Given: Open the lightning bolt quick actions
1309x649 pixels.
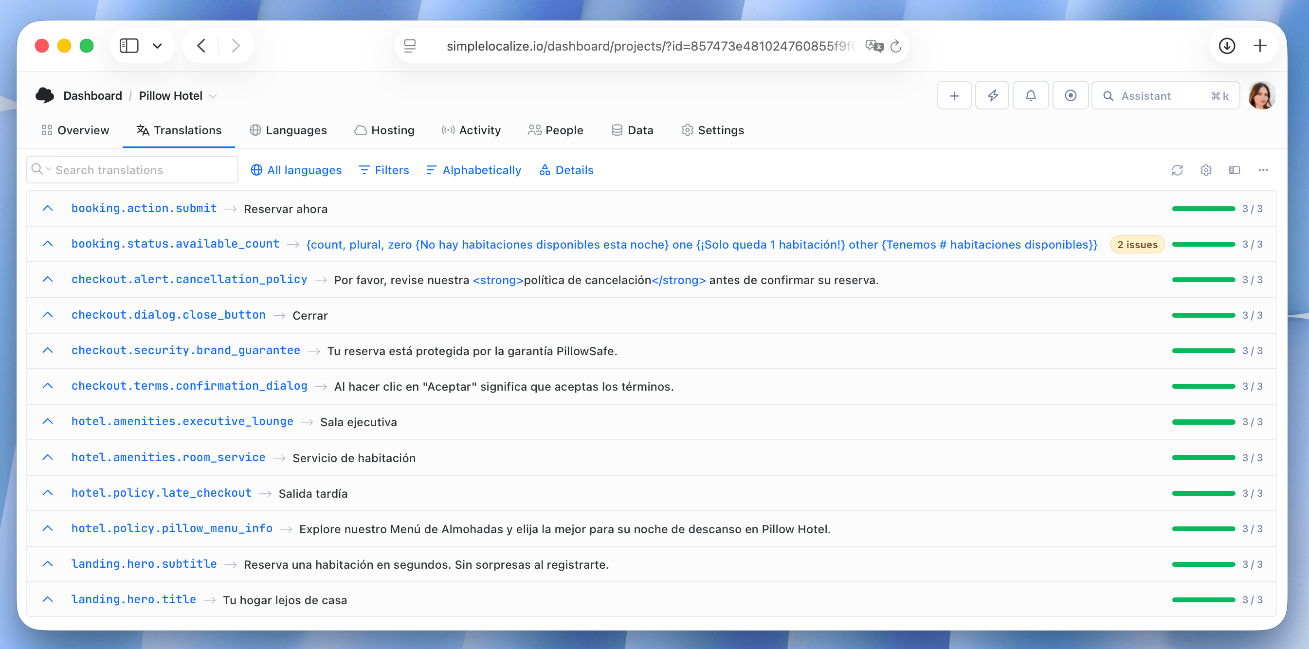Looking at the screenshot, I should click(992, 95).
